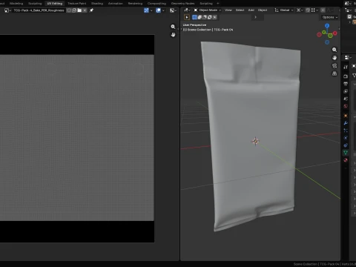The height and width of the screenshot is (267, 356).
Task: Open the Scripting workspace tab
Action: [206, 4]
